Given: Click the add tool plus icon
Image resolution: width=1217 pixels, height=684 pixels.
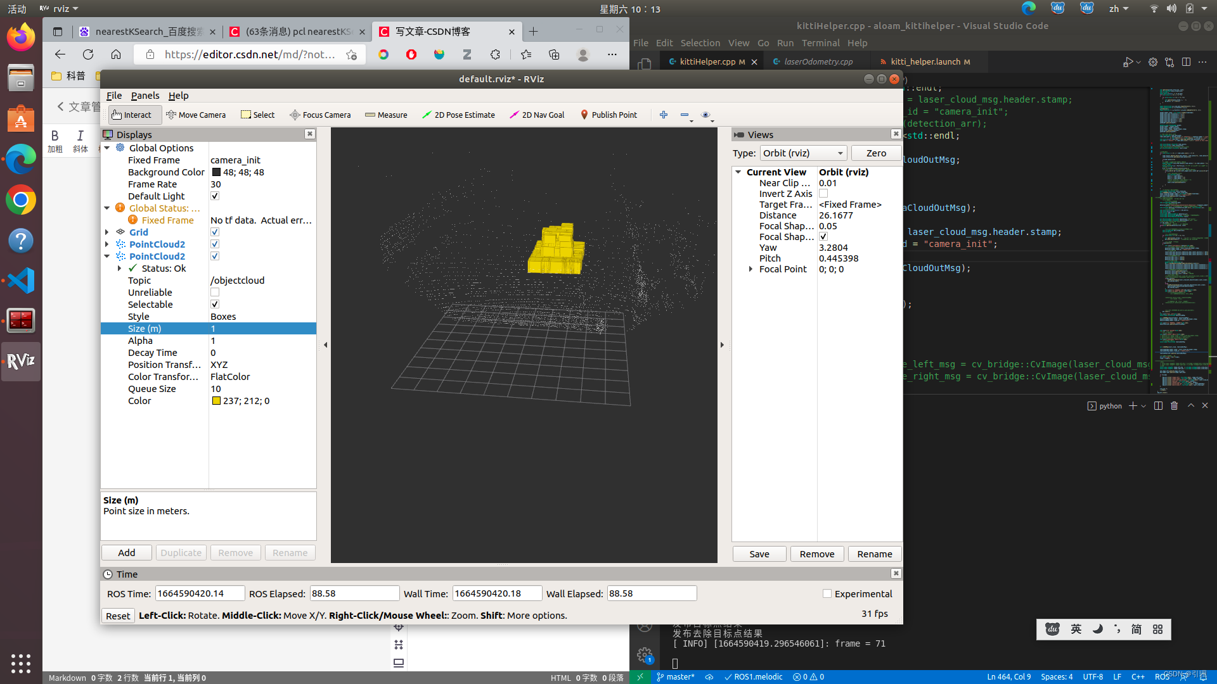Looking at the screenshot, I should 664,115.
